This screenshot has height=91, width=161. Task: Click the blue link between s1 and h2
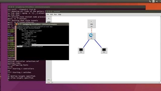point(98,43)
